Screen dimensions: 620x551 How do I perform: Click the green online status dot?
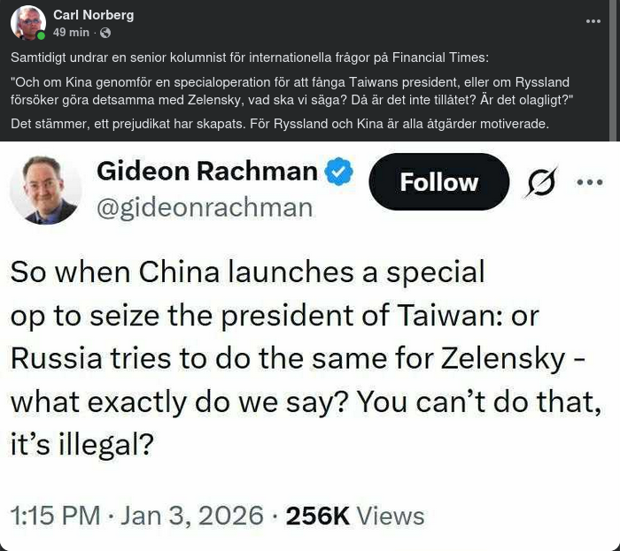(41, 36)
